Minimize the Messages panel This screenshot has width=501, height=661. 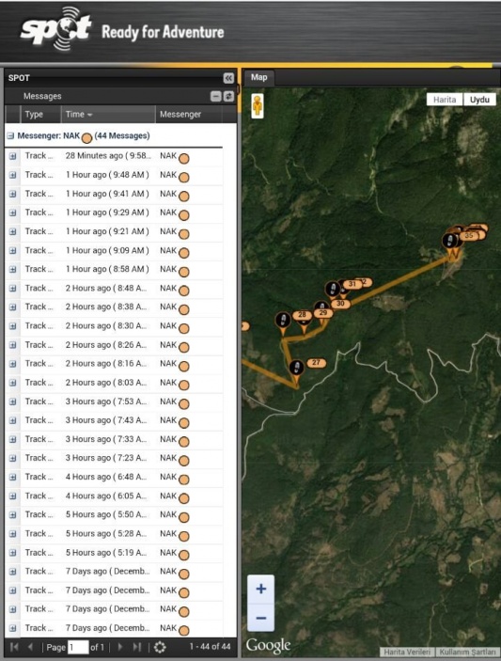pyautogui.click(x=216, y=97)
